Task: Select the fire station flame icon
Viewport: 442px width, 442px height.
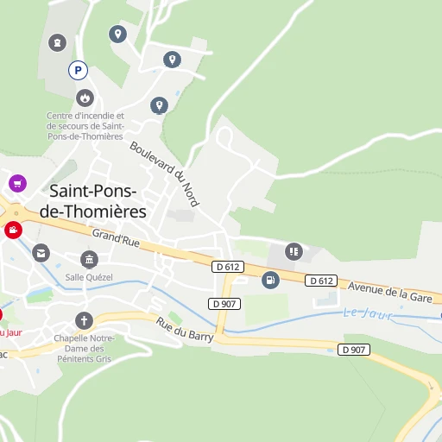Action: pos(85,98)
